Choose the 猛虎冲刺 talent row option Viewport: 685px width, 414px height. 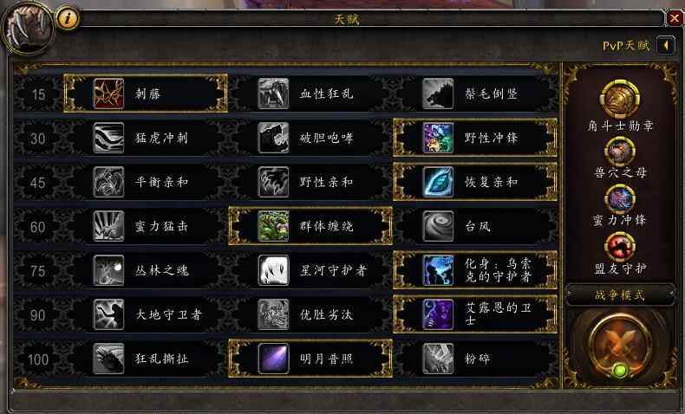[x=148, y=138]
